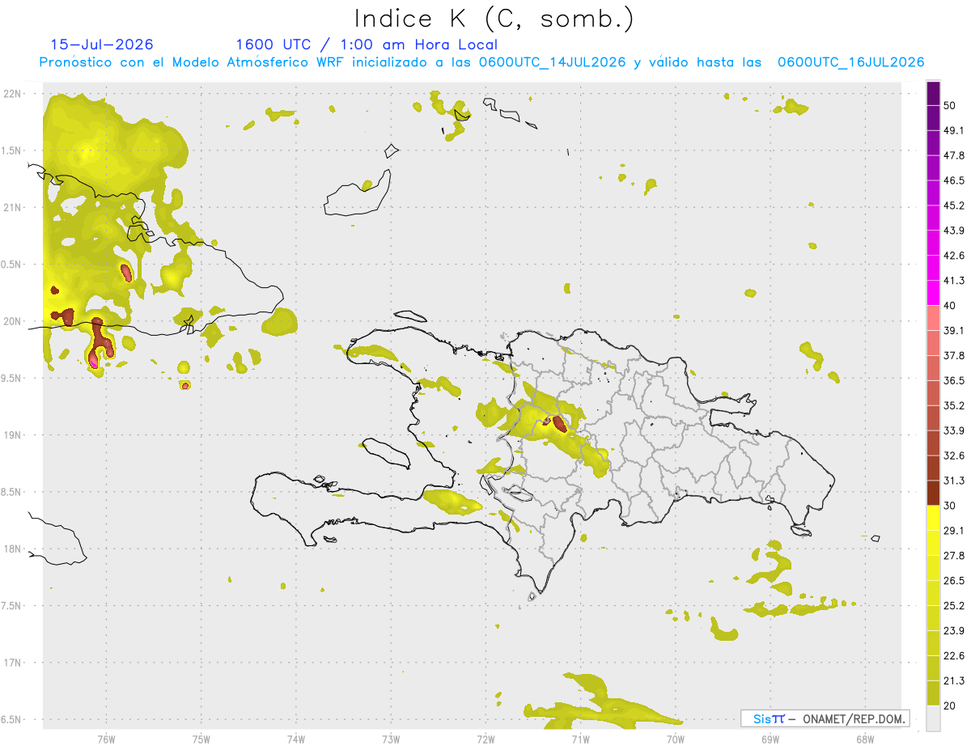Click the salmon legend segment between 39.1 and 40
This screenshot has width=971, height=750.
tap(934, 318)
